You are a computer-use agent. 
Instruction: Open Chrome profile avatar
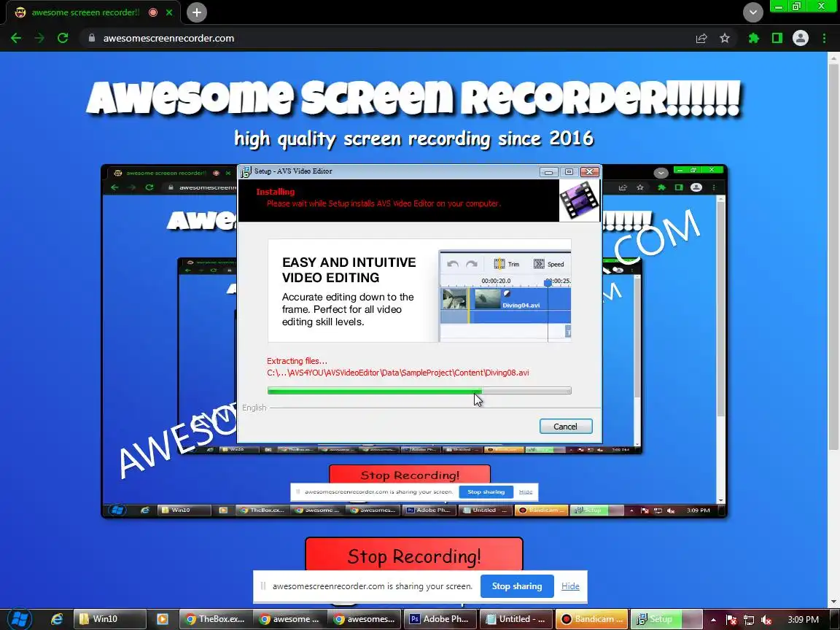click(801, 38)
